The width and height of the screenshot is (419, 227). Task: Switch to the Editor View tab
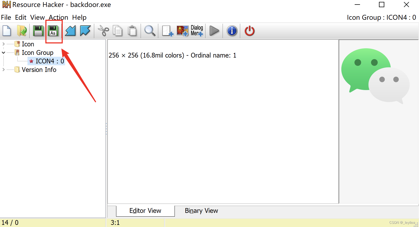tap(145, 211)
